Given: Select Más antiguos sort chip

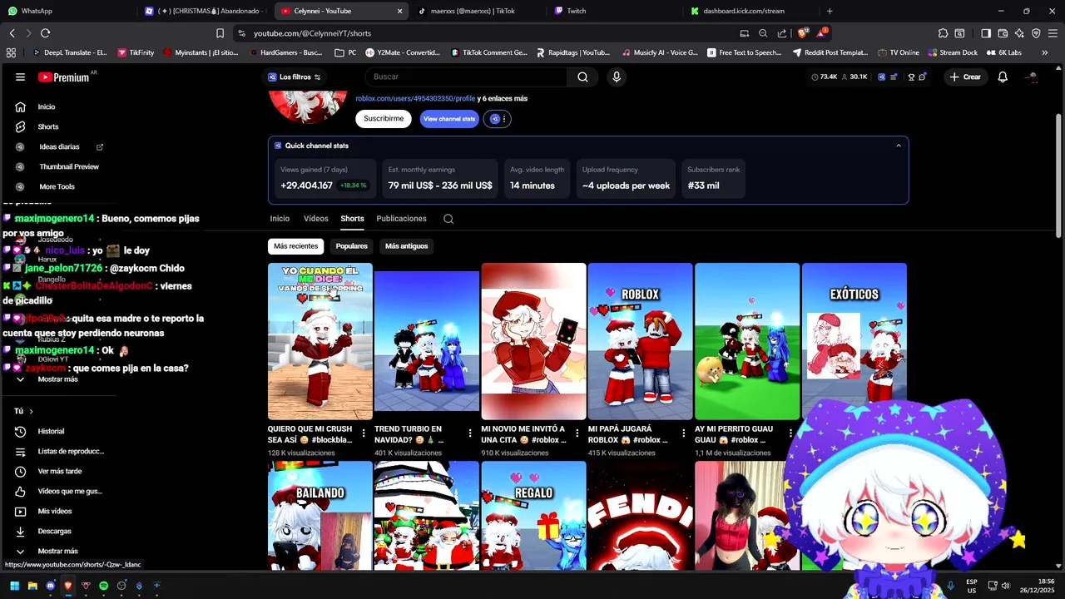Looking at the screenshot, I should pyautogui.click(x=407, y=246).
